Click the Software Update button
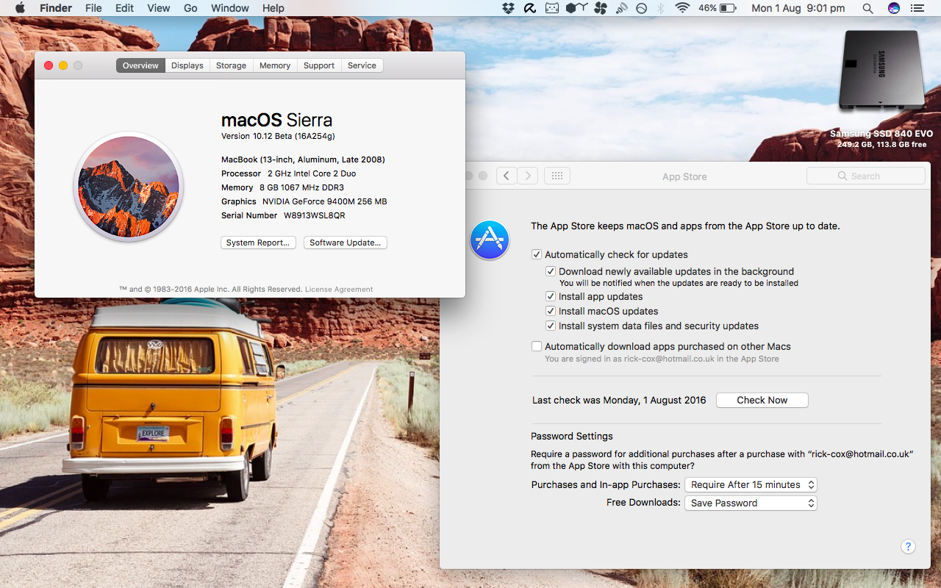Viewport: 941px width, 588px height. [346, 243]
